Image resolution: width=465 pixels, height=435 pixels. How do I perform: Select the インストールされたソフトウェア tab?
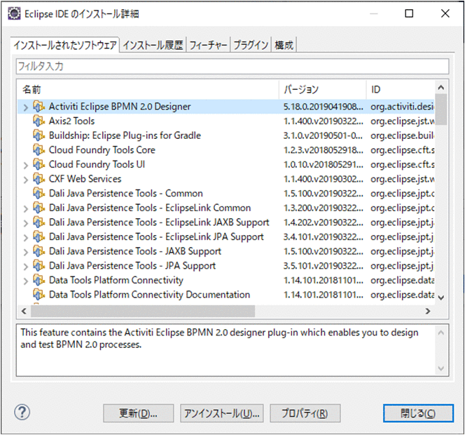coord(65,45)
